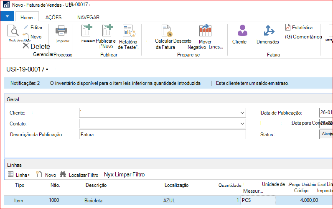Click the Descrição column header

(x=96, y=185)
